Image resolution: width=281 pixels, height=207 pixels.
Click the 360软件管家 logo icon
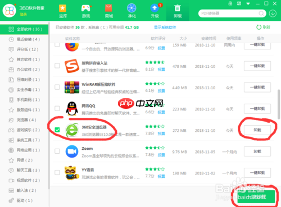click(x=9, y=11)
